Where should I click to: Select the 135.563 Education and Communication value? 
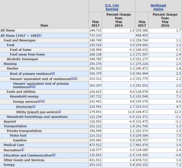coord(95,155)
